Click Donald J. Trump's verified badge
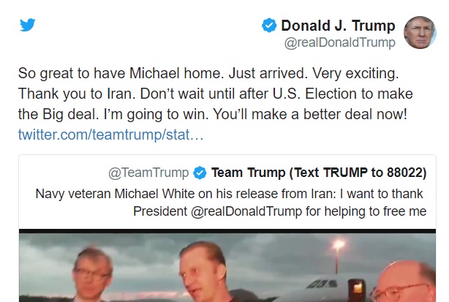The width and height of the screenshot is (449, 302). (269, 26)
